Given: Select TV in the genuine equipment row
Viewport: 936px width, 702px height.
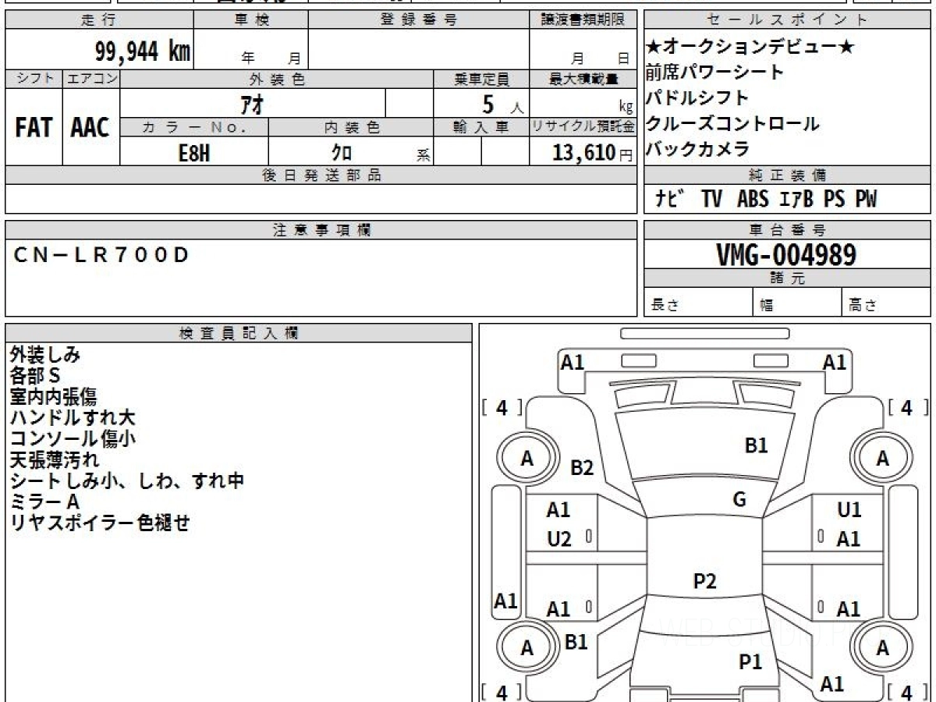Looking at the screenshot, I should [x=711, y=200].
